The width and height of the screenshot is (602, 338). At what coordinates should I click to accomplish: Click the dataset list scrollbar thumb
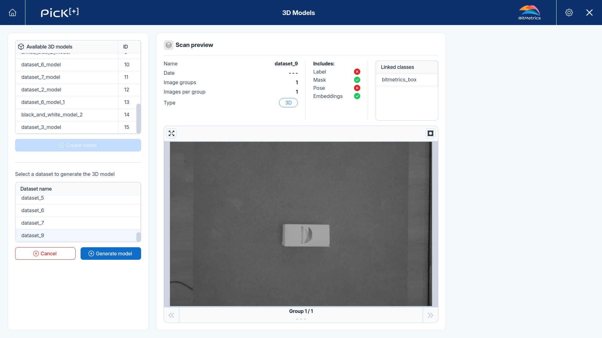(x=139, y=237)
